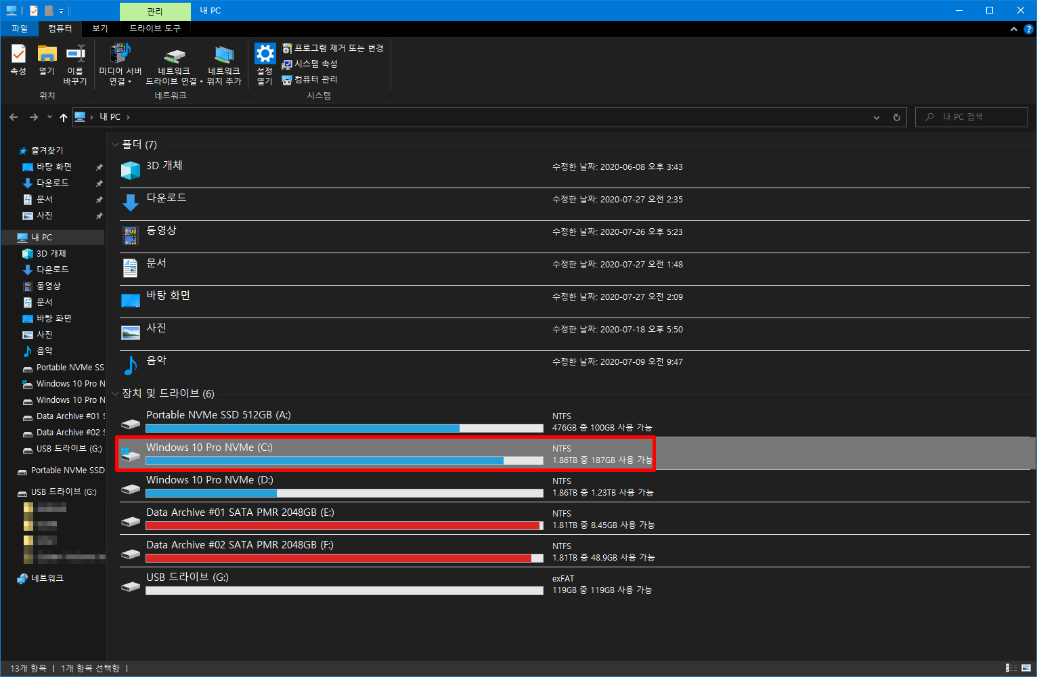The image size is (1037, 677).
Task: Select the 3D 개체 folder icon
Action: point(131,170)
